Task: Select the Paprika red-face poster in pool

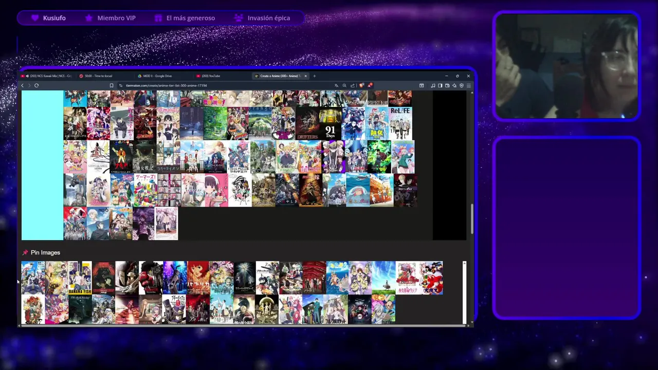Action: (198, 278)
